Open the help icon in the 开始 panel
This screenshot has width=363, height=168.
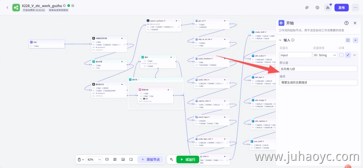346,23
